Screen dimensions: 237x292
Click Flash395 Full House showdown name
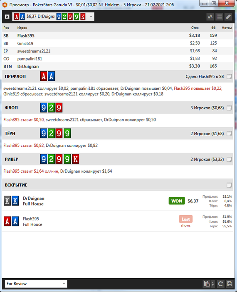[32, 222]
